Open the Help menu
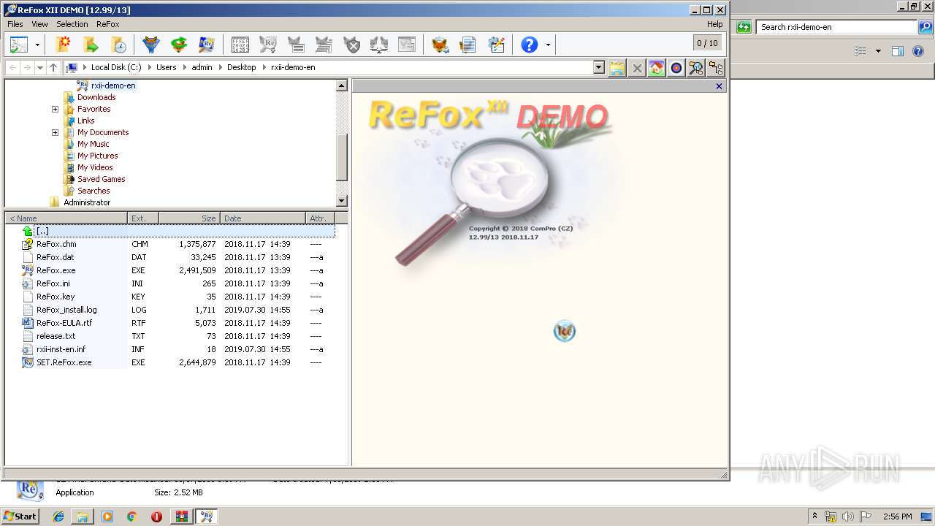 pyautogui.click(x=715, y=24)
